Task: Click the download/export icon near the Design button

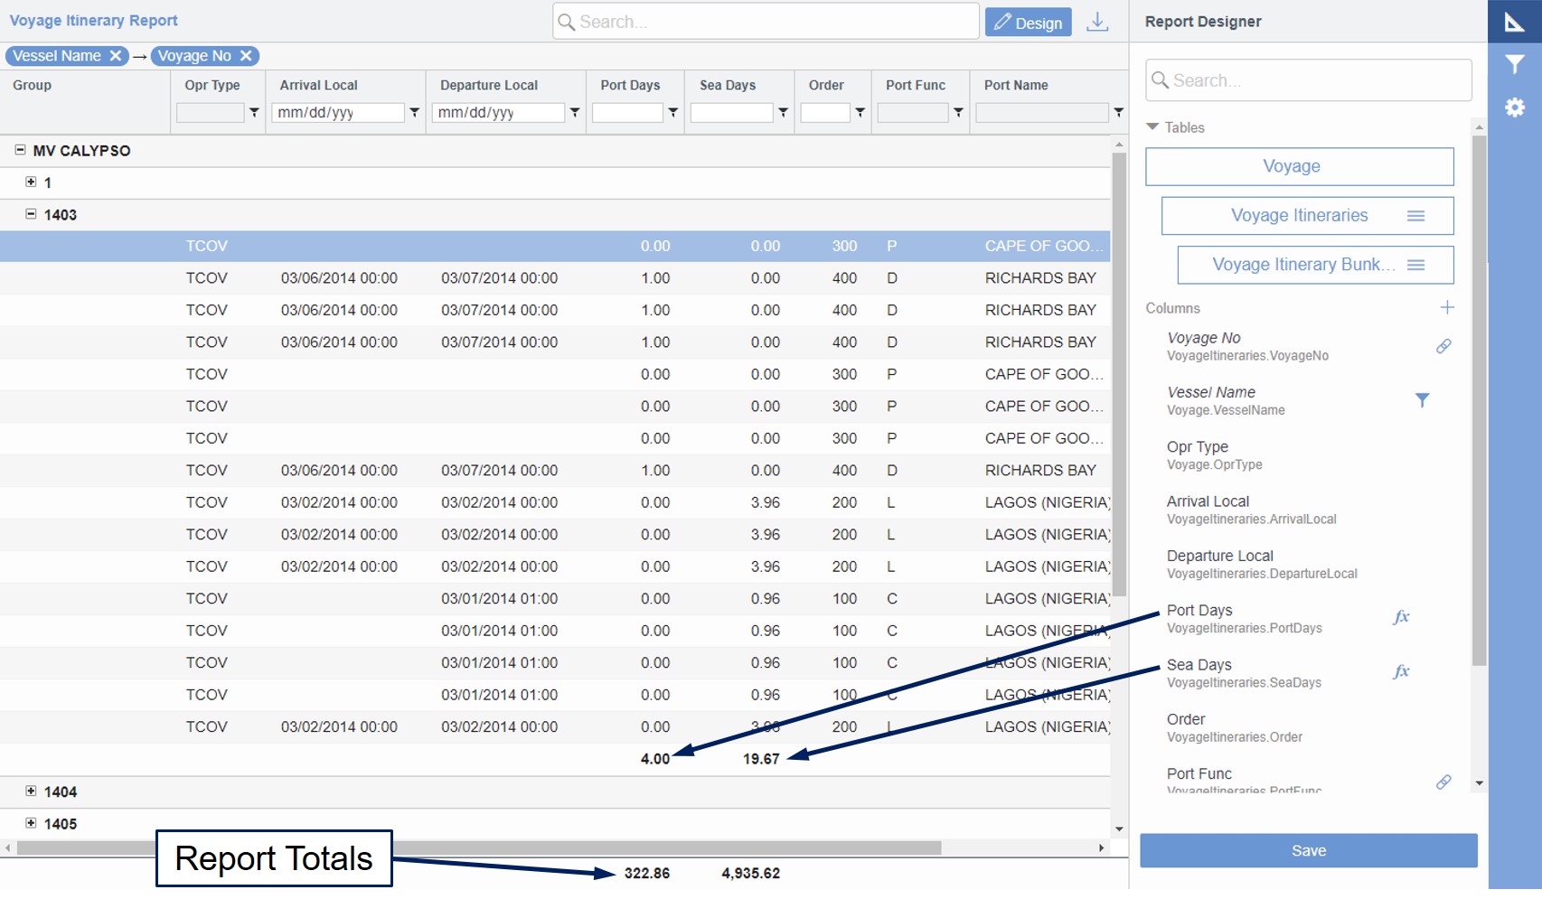Action: coord(1097,22)
